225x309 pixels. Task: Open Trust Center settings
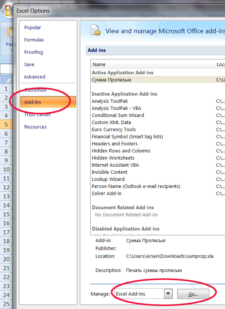(x=37, y=115)
